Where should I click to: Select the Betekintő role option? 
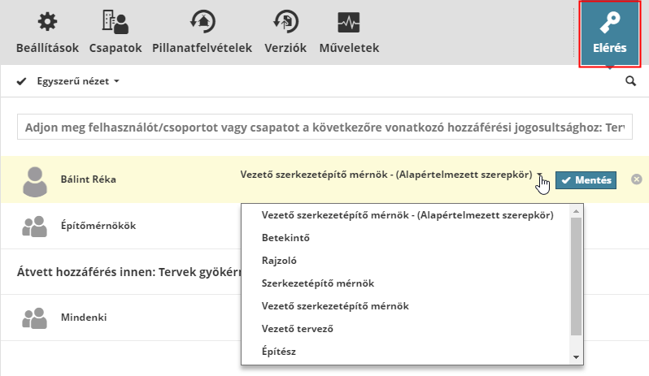pos(285,238)
